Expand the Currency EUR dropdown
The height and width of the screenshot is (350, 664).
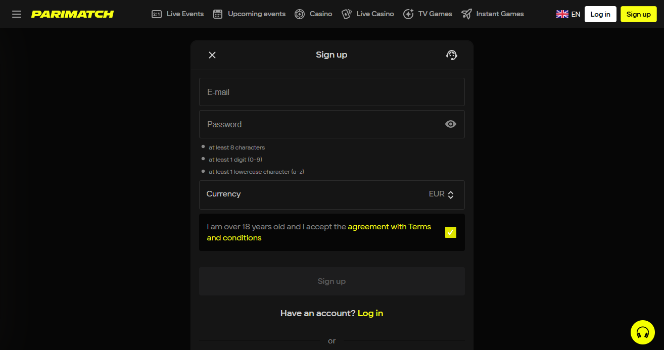point(442,194)
